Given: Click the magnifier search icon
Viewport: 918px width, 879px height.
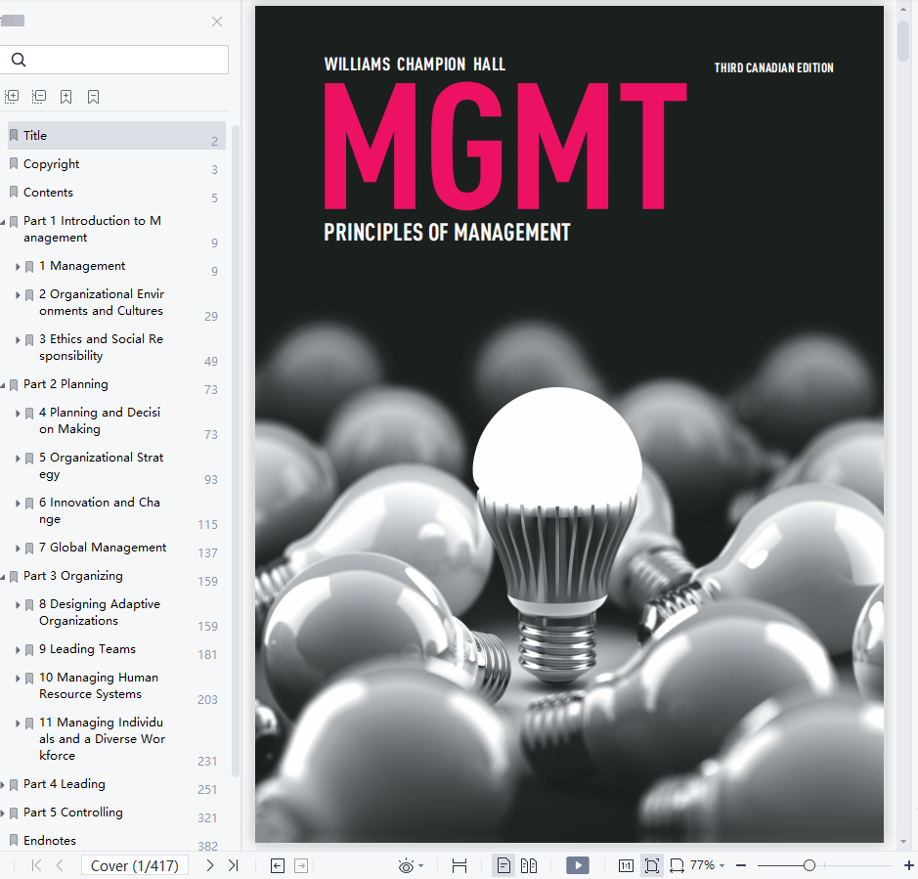Looking at the screenshot, I should pos(19,60).
